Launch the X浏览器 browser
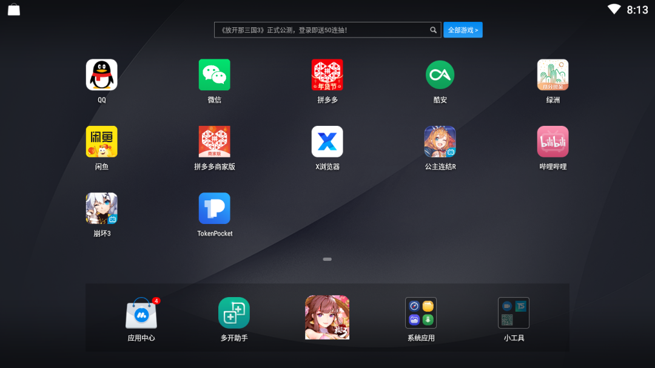The width and height of the screenshot is (655, 368). tap(327, 141)
